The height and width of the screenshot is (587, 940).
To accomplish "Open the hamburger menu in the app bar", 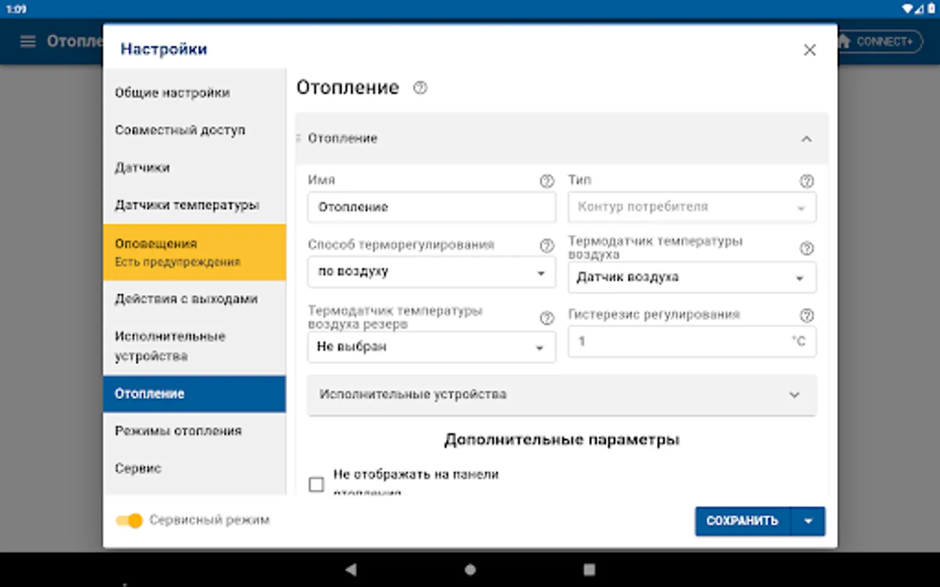I will (x=27, y=42).
